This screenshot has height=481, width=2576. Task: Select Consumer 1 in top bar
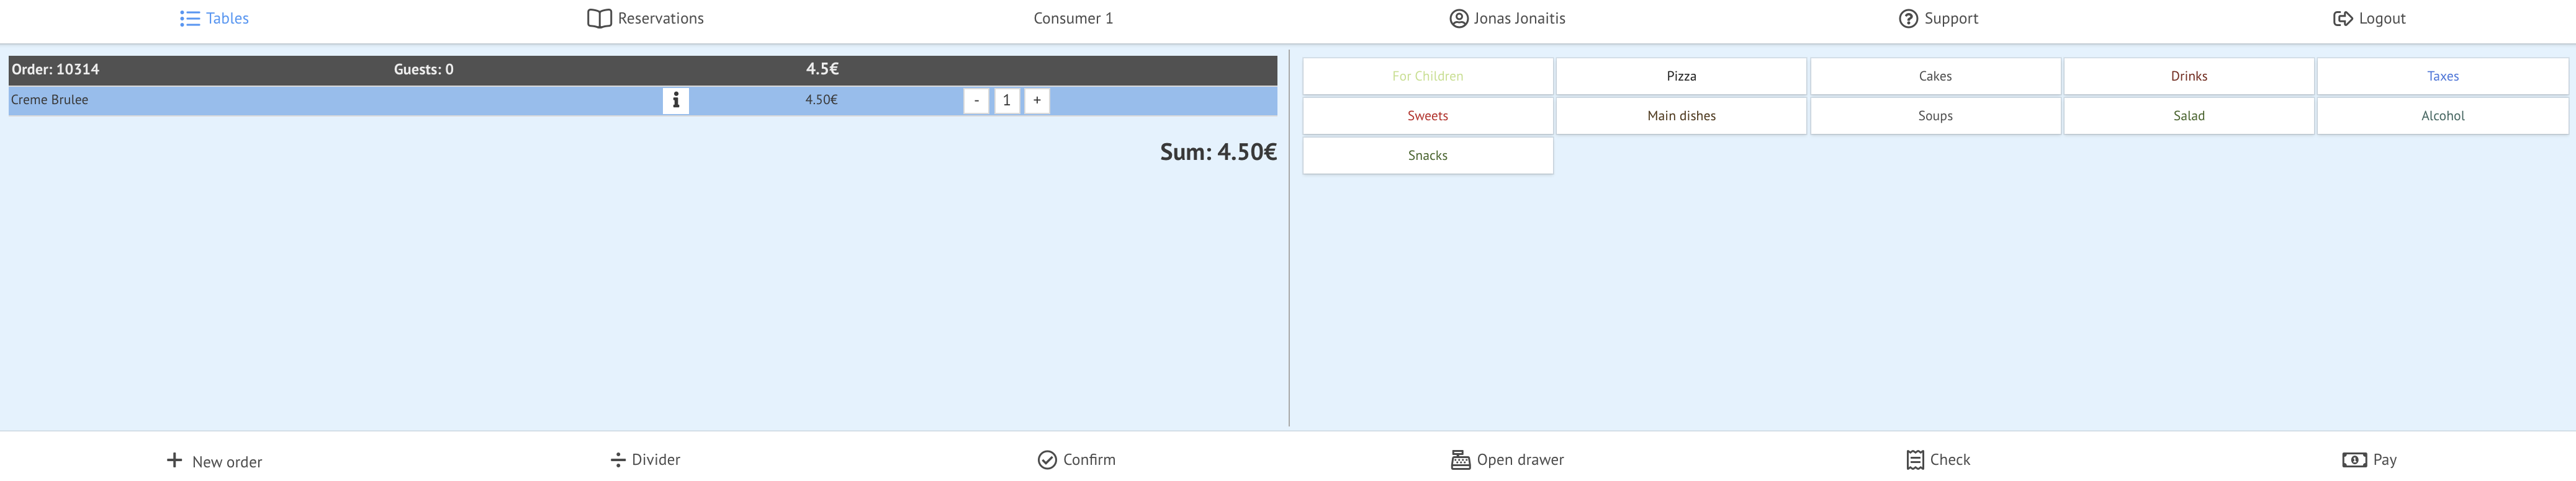click(1072, 18)
